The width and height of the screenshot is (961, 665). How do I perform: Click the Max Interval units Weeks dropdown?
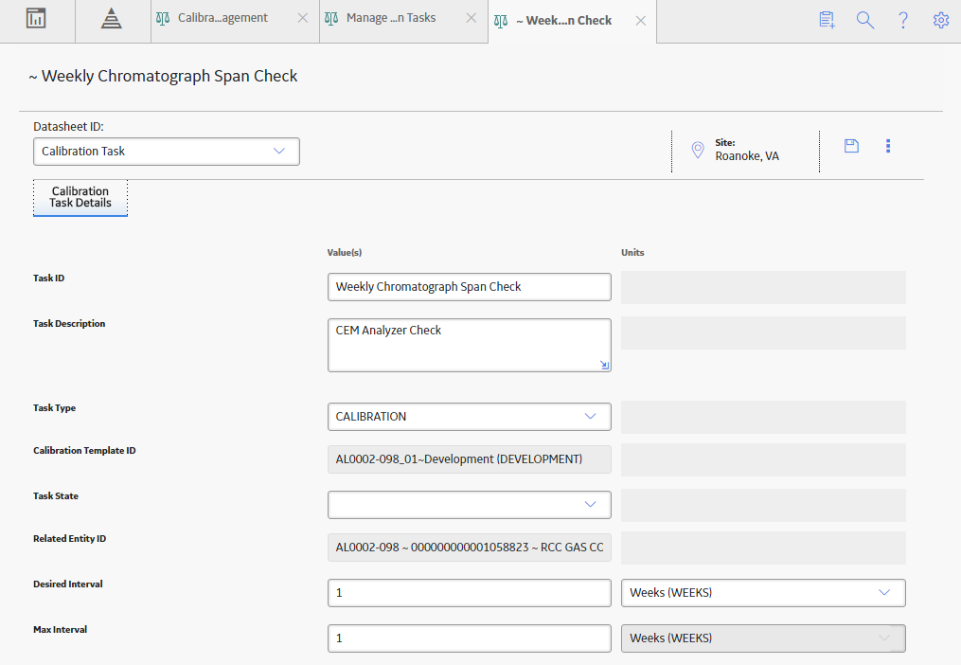point(763,638)
